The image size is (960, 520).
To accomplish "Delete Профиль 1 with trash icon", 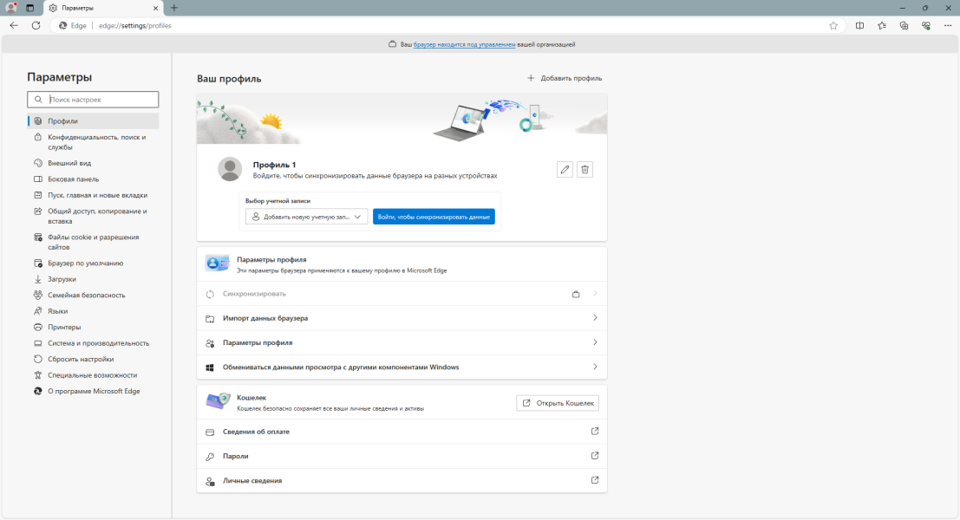I will (584, 170).
